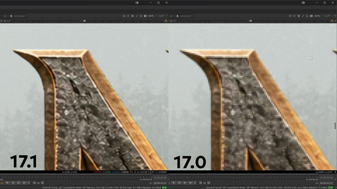This screenshot has width=337, height=189.
Task: Open the 400% zoom dropdown in left viewer
Action: pyautogui.click(x=152, y=16)
